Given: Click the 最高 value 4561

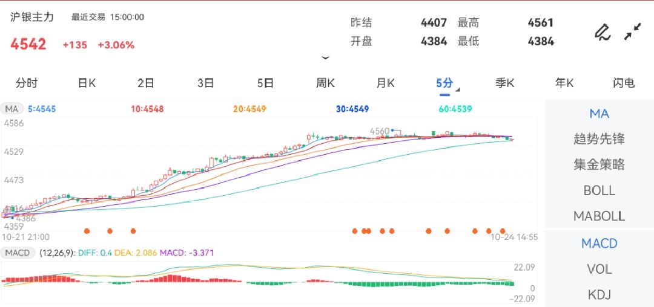Looking at the screenshot, I should tap(541, 22).
